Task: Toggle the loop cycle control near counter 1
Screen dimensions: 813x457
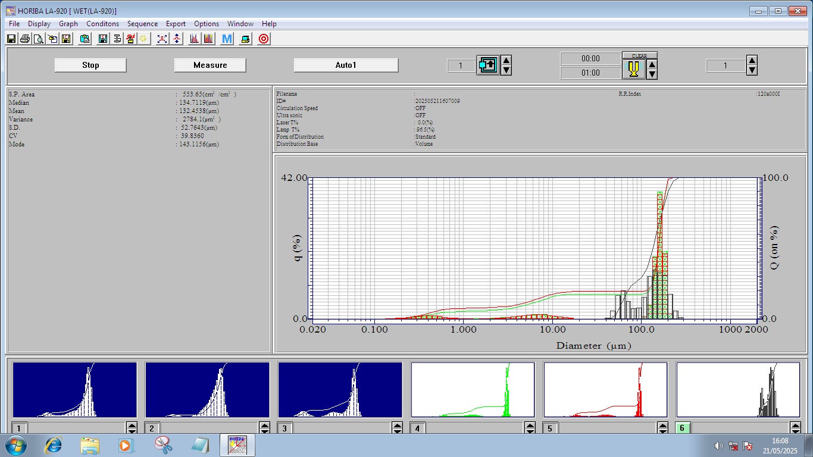Action: pos(487,65)
